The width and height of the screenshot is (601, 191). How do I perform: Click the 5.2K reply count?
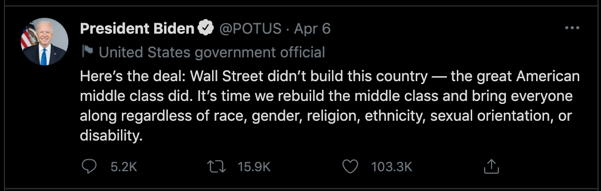pyautogui.click(x=123, y=167)
